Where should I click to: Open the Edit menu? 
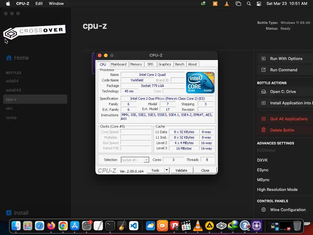tap(39, 3)
